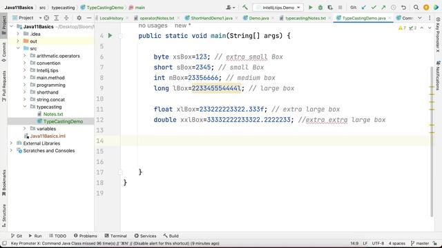Build project with hammer icon
The width and height of the screenshot is (442, 248).
244,8
